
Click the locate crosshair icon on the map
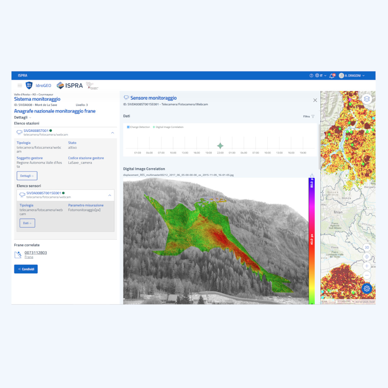pyautogui.click(x=366, y=257)
